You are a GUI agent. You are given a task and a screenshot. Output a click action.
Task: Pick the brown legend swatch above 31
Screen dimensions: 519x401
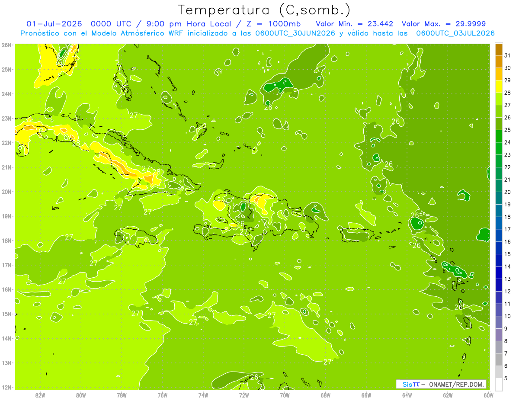[499, 49]
